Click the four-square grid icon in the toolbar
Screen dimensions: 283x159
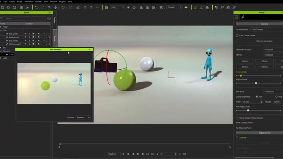pos(147,8)
